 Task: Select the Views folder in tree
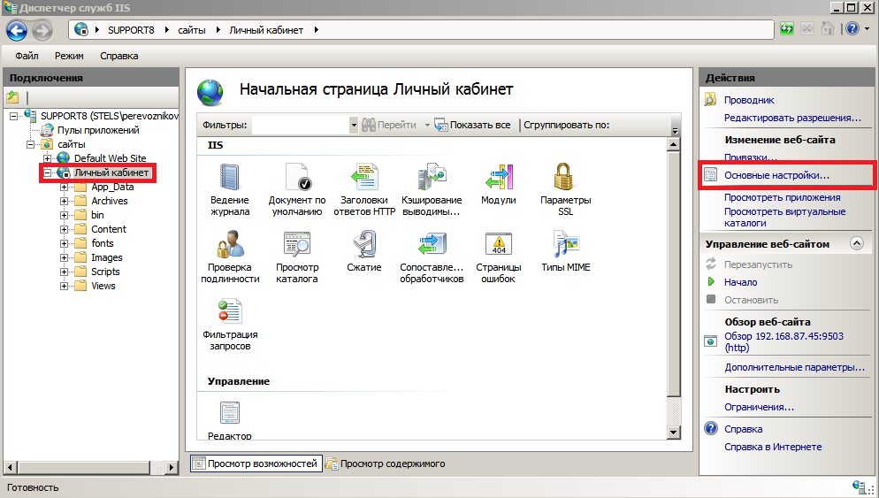[x=103, y=286]
